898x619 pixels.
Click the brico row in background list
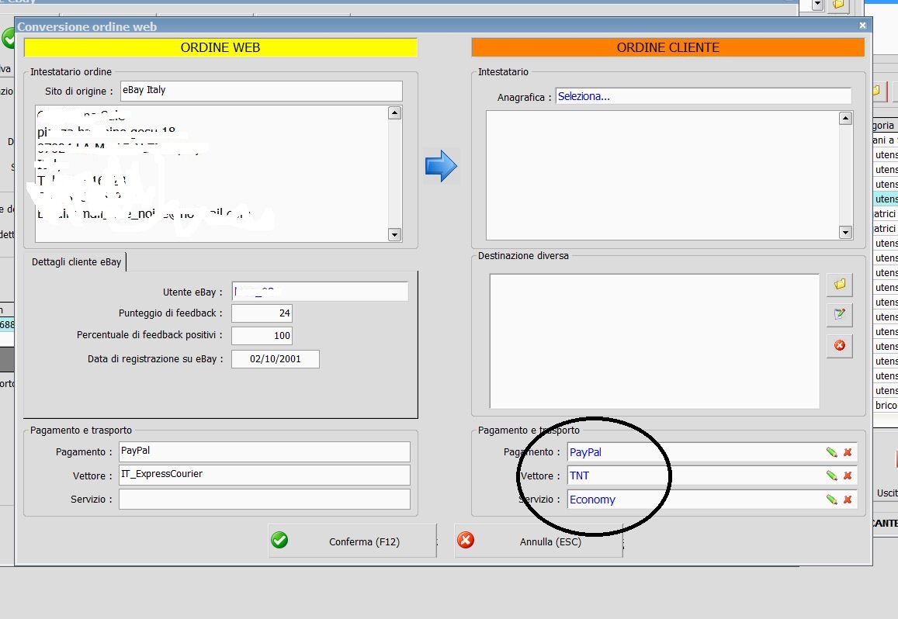pyautogui.click(x=886, y=406)
